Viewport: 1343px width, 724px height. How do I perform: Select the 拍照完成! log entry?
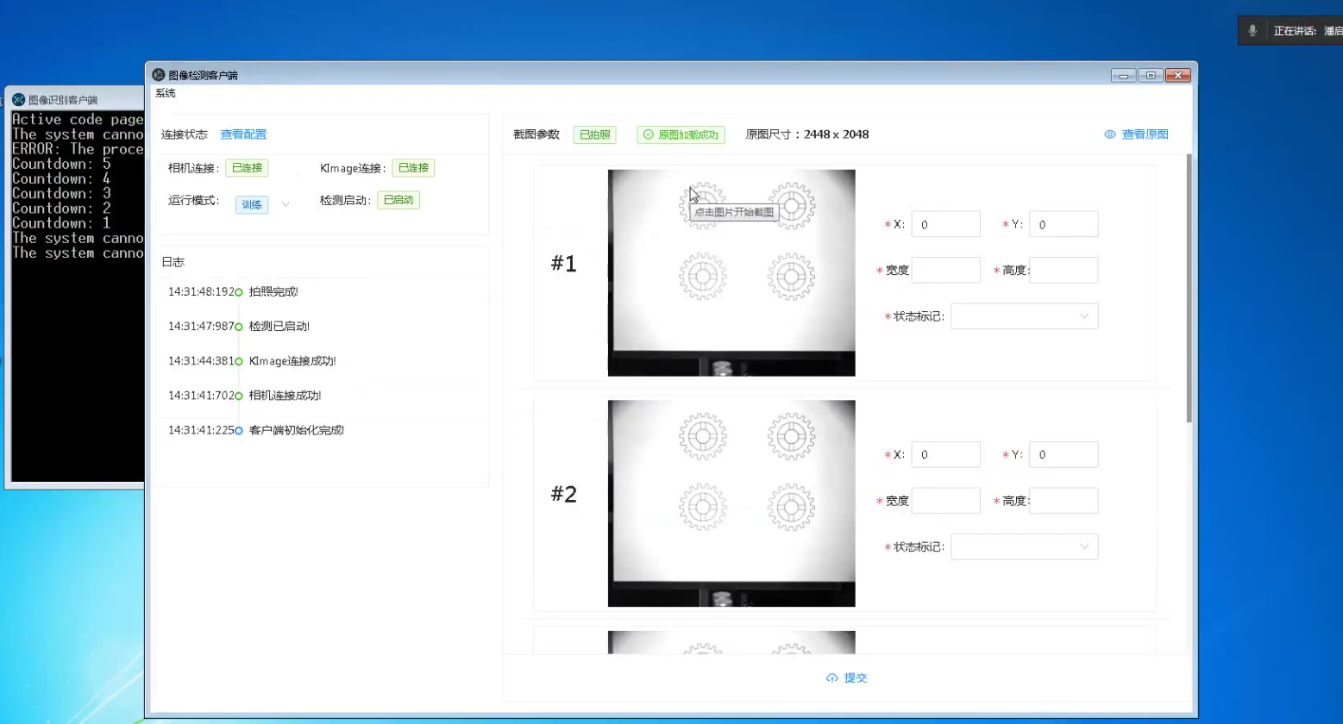[x=273, y=292]
